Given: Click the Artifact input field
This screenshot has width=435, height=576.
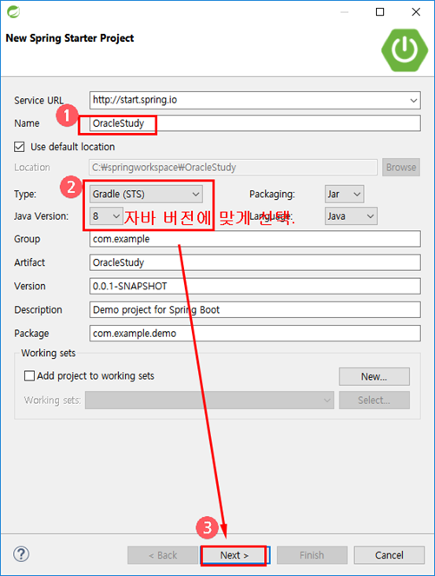Looking at the screenshot, I should tap(255, 262).
